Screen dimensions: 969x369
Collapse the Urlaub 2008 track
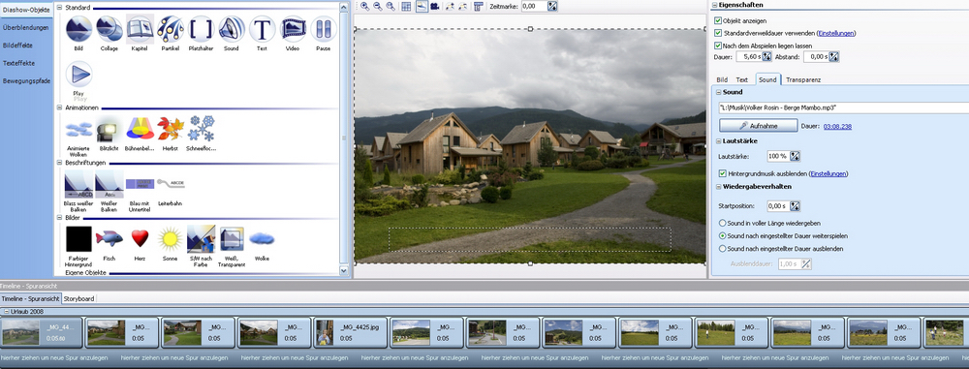click(6, 312)
